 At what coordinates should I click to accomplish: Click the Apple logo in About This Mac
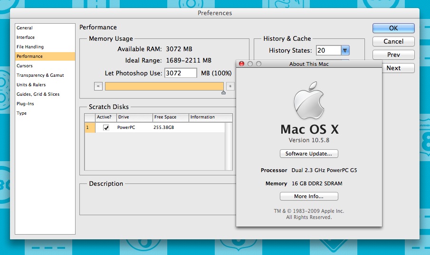click(309, 100)
